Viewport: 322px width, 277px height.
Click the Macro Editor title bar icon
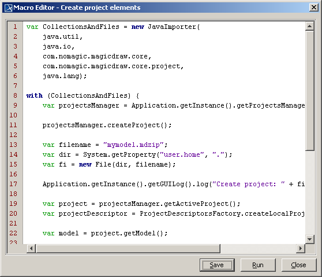[x=9, y=8]
